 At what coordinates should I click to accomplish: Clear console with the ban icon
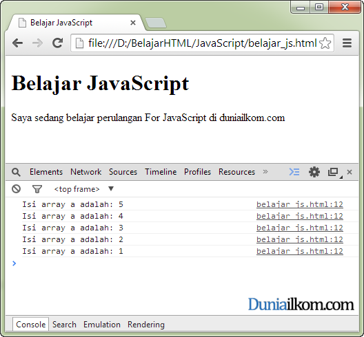tap(17, 189)
